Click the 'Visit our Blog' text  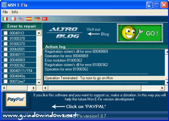[98, 32]
